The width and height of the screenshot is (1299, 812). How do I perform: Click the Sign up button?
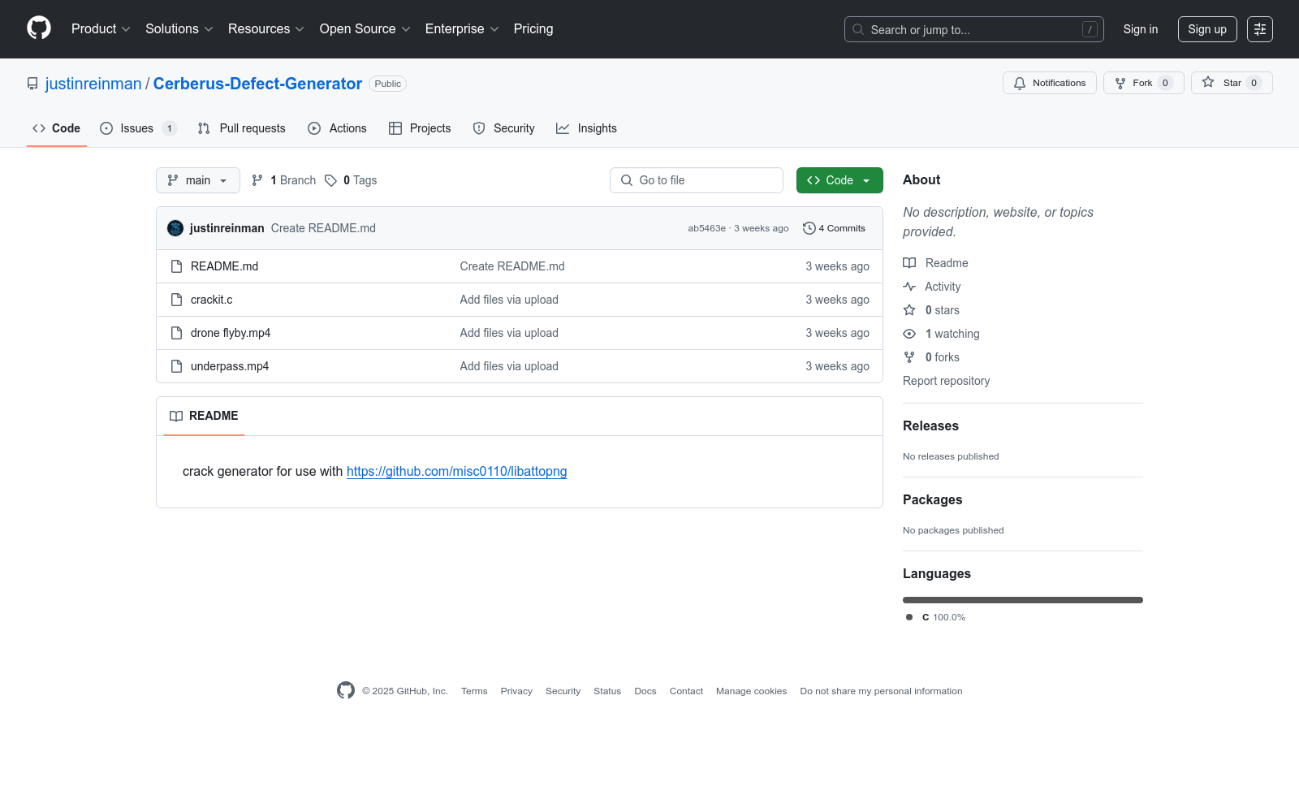(1207, 29)
